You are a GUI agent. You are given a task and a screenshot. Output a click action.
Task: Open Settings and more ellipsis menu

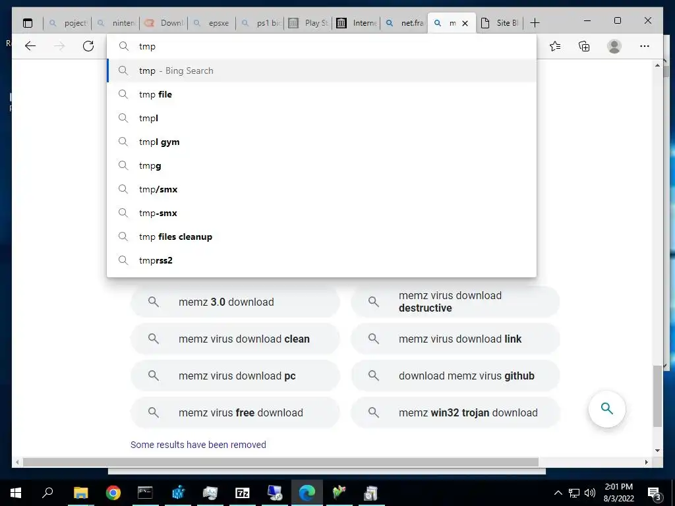(645, 46)
